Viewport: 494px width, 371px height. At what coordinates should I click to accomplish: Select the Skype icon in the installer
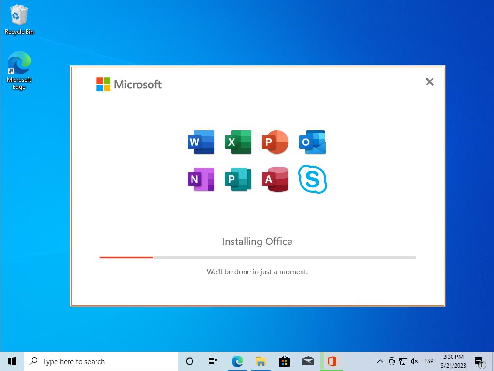(312, 179)
